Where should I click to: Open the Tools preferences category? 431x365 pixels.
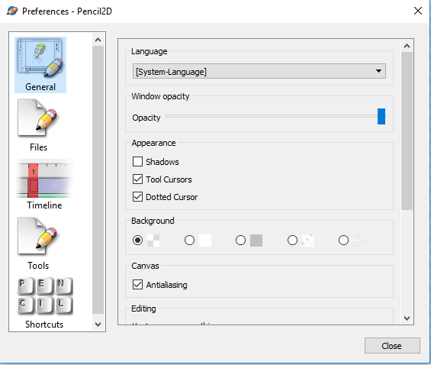38,244
